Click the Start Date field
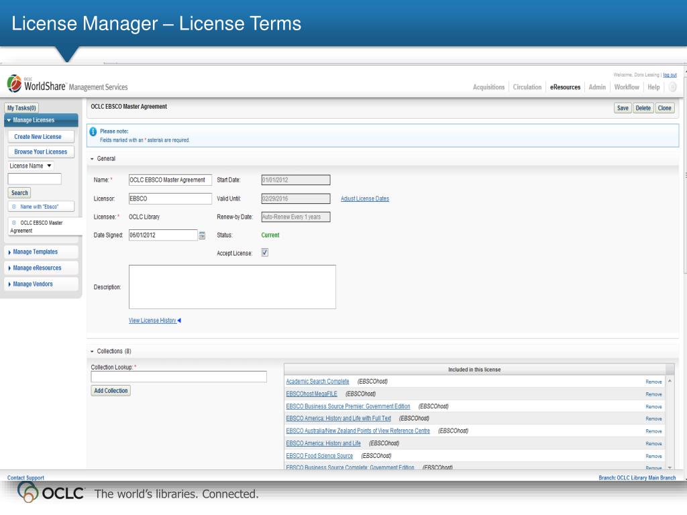687x515 pixels. [x=296, y=180]
